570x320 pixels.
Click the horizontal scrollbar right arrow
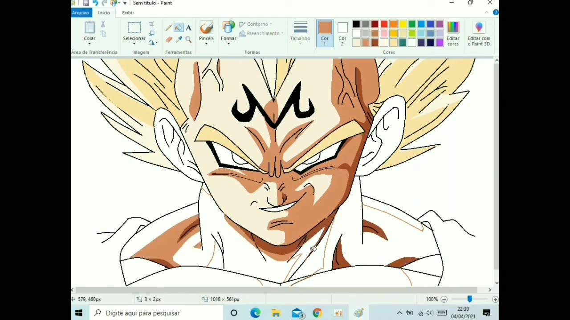[490, 290]
